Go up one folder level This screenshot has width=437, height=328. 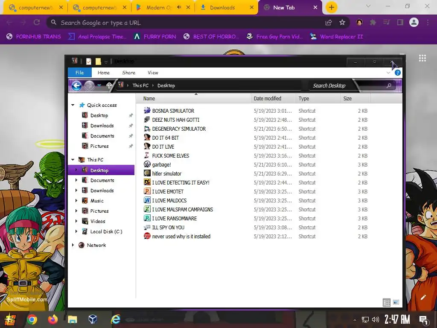click(x=109, y=85)
